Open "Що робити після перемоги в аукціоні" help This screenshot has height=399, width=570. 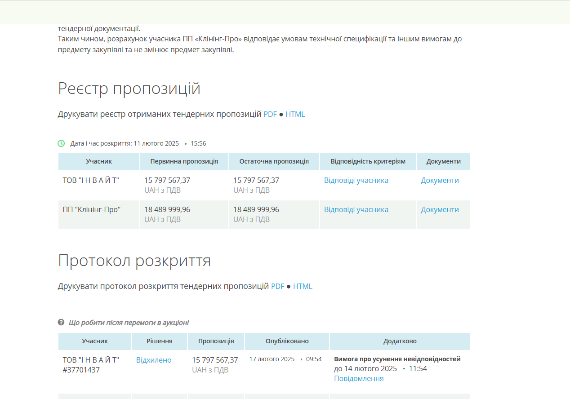[x=129, y=323]
